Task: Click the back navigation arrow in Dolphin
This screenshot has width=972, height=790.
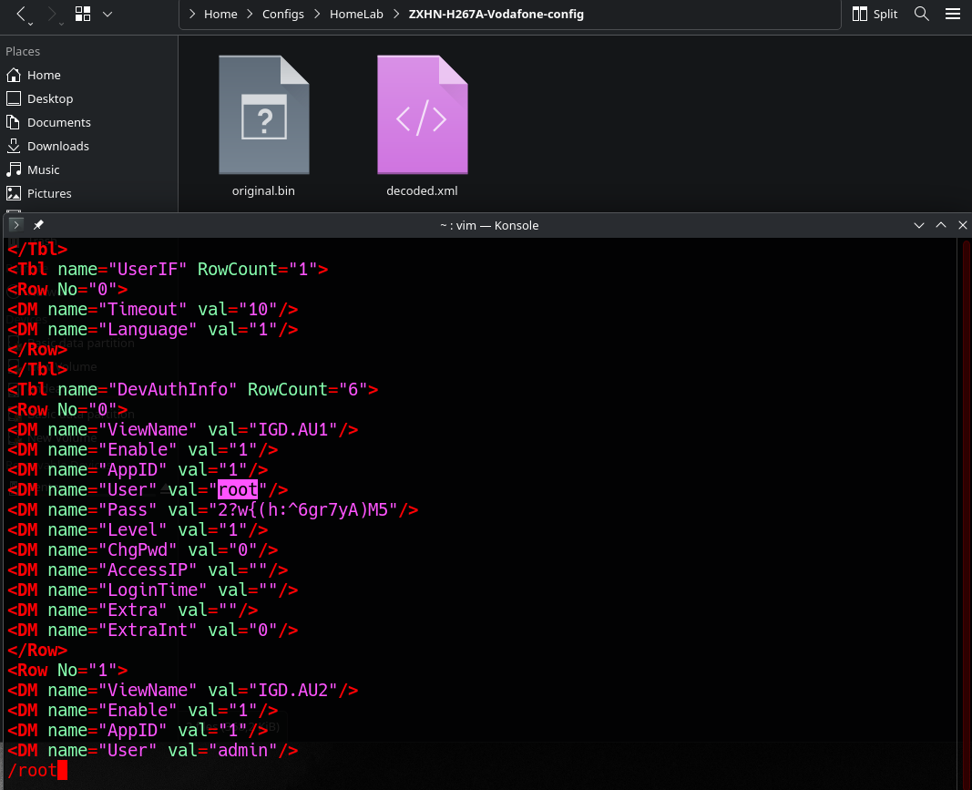Action: click(x=24, y=14)
